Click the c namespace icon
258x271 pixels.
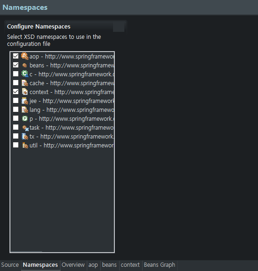click(25, 74)
